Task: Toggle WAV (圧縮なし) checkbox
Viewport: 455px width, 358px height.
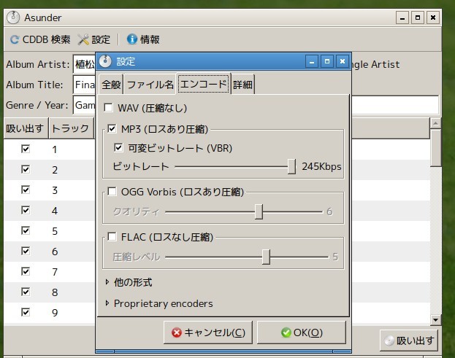Action: [108, 108]
